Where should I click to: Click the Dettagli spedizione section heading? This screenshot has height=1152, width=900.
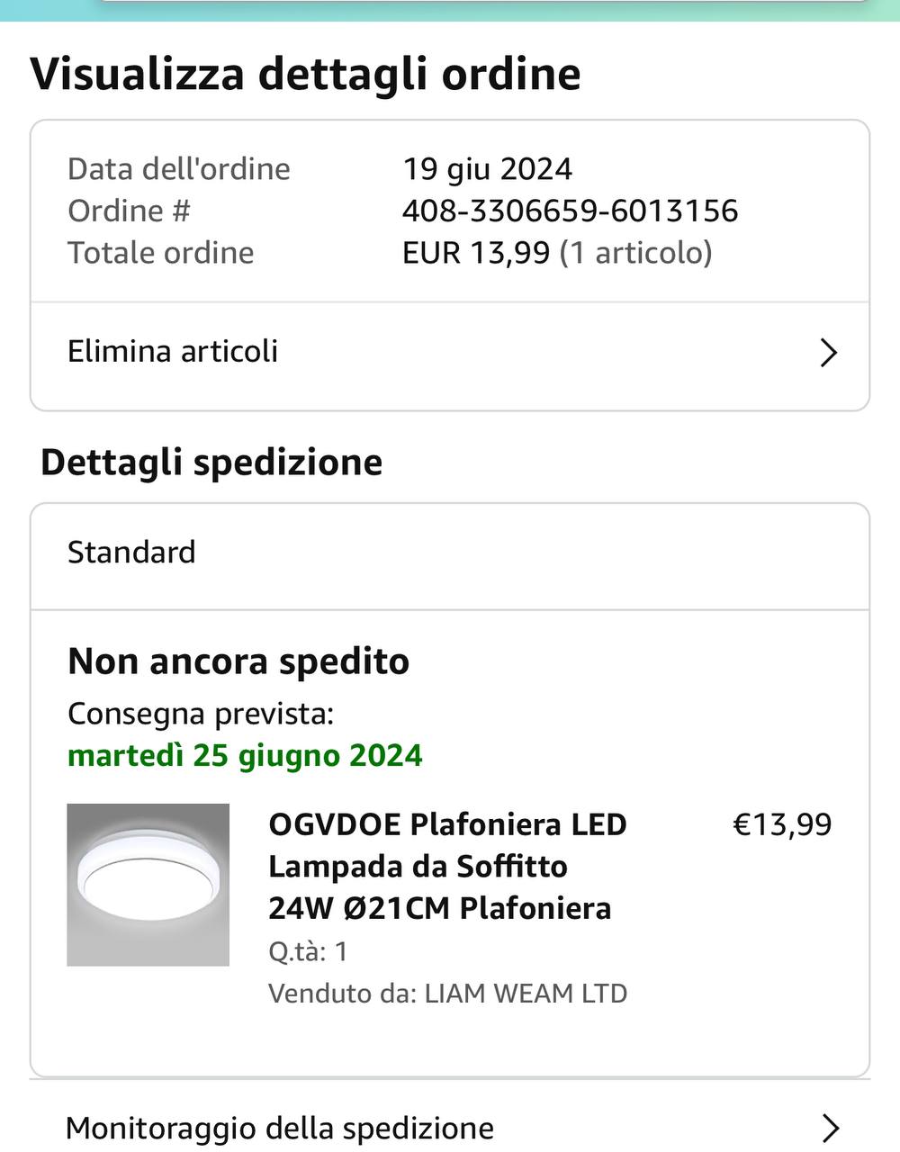(x=211, y=463)
